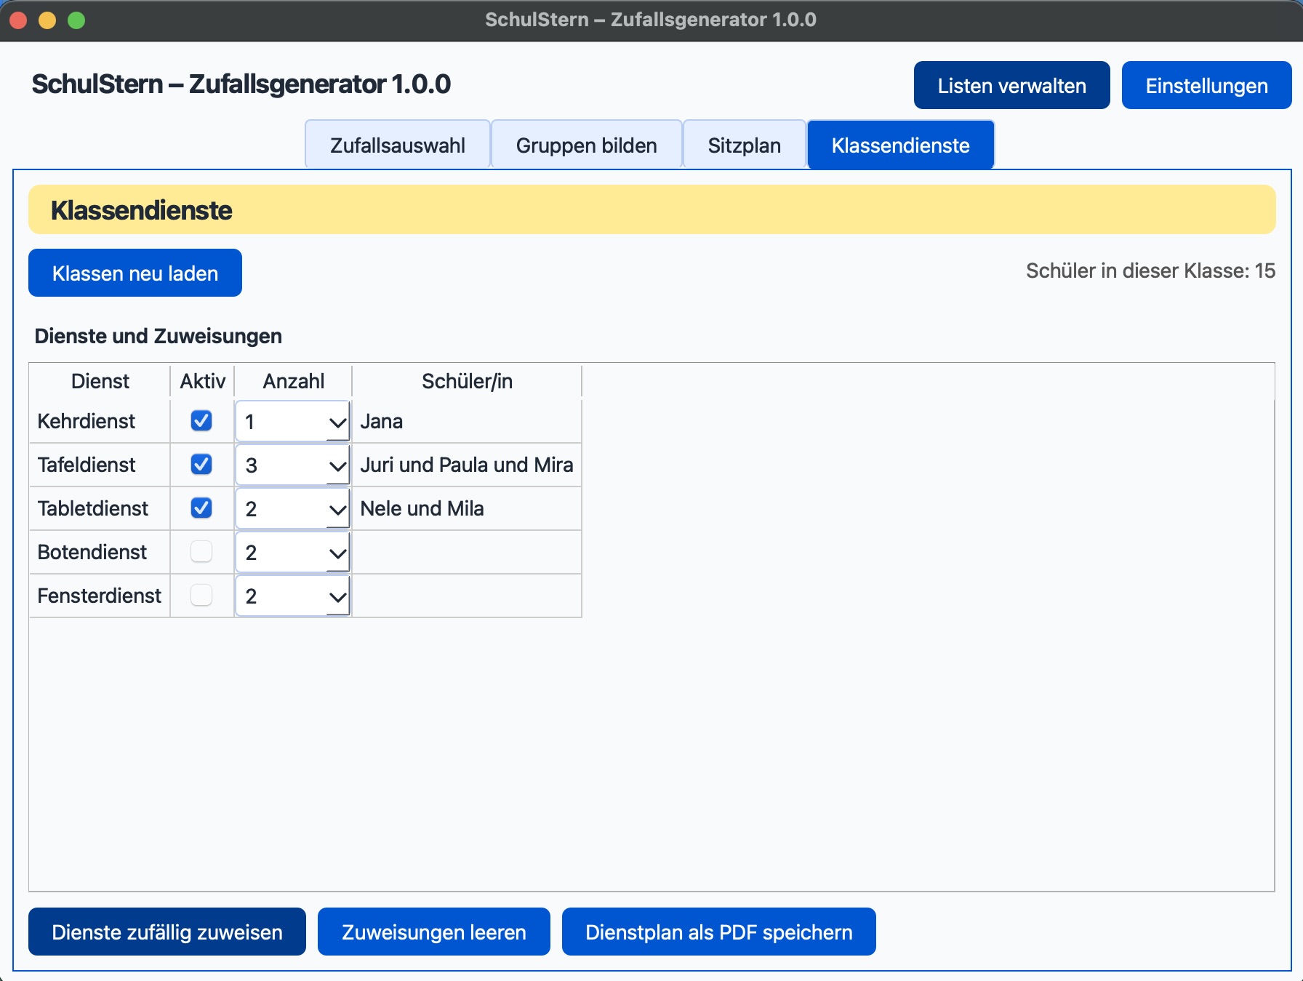Uncheck Aktiv for Tafeldienst
1303x981 pixels.
point(201,465)
